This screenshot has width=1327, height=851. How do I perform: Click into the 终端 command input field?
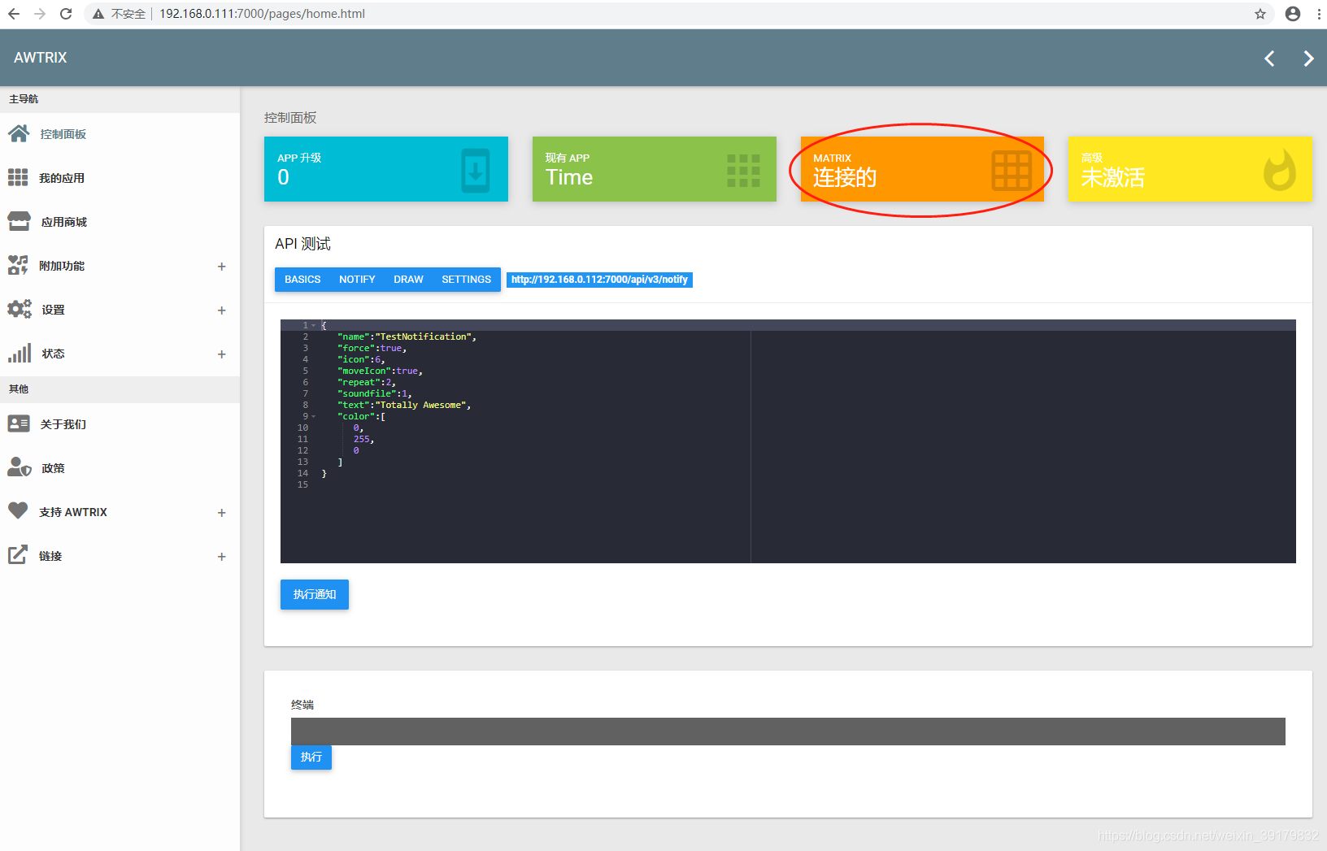tap(788, 732)
